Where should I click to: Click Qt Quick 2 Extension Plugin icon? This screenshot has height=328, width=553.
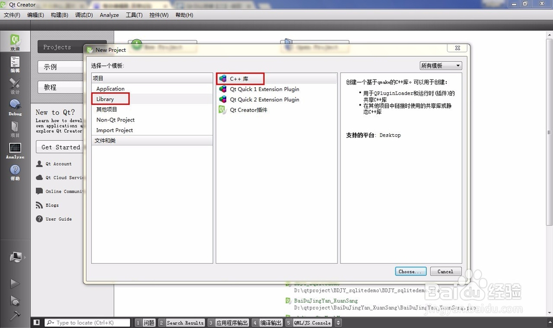(222, 99)
